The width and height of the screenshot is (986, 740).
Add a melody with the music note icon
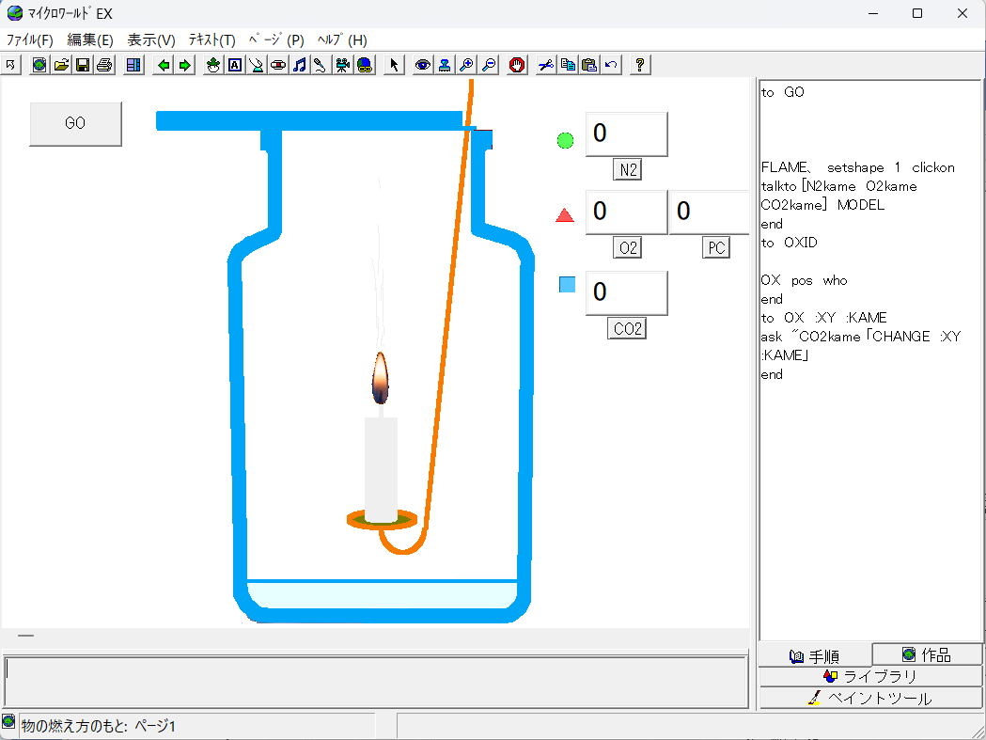click(299, 65)
